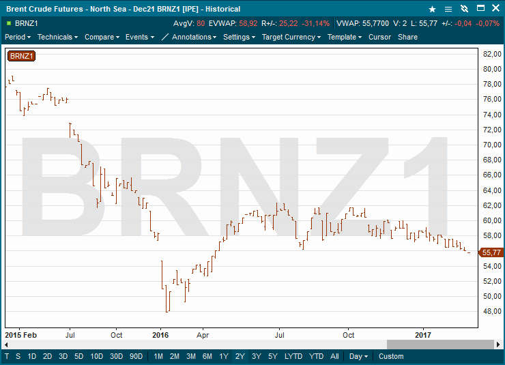505x365 pixels.
Task: Click the Share menu item
Action: pyautogui.click(x=407, y=37)
